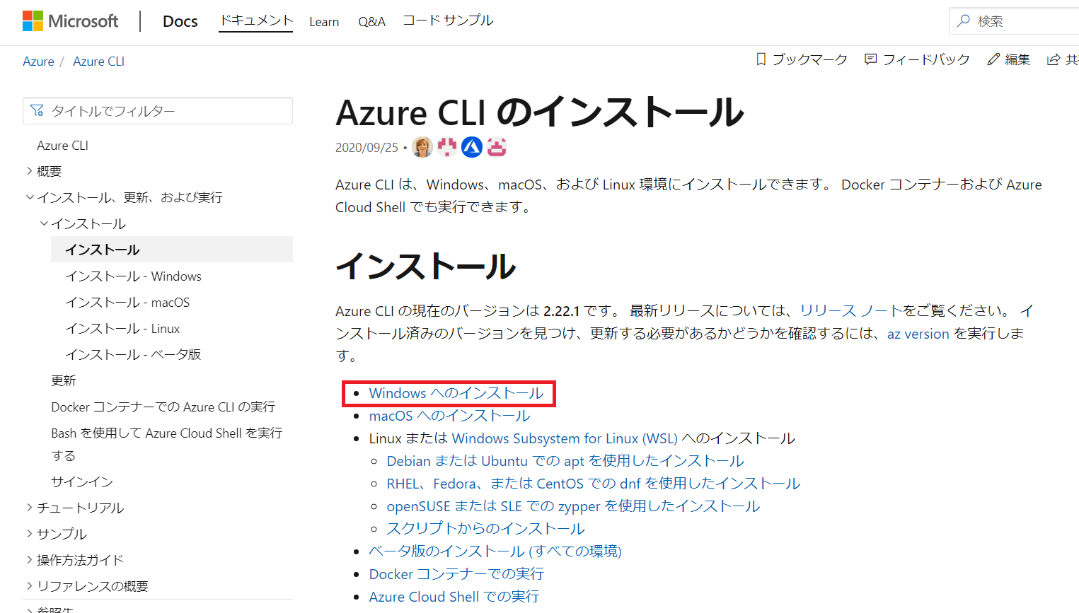Screen dimensions: 1079x613
Task: Click the 編集 button label
Action: coord(1017,59)
